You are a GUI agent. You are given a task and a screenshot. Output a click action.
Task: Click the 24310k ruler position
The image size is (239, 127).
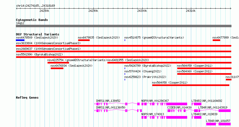[x=191, y=11]
